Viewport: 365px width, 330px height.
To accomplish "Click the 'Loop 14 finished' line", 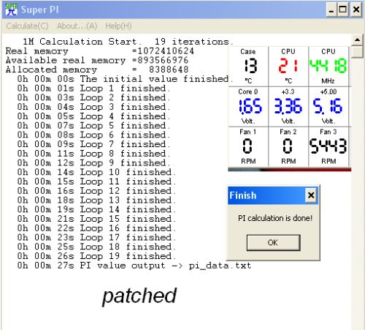I will click(x=96, y=209).
